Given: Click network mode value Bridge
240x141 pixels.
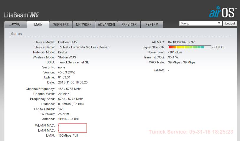Looking at the screenshot, I should tap(63, 52).
